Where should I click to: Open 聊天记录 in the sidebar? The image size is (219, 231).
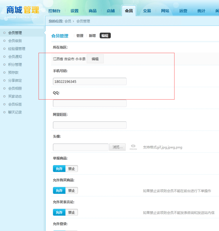[15, 112]
